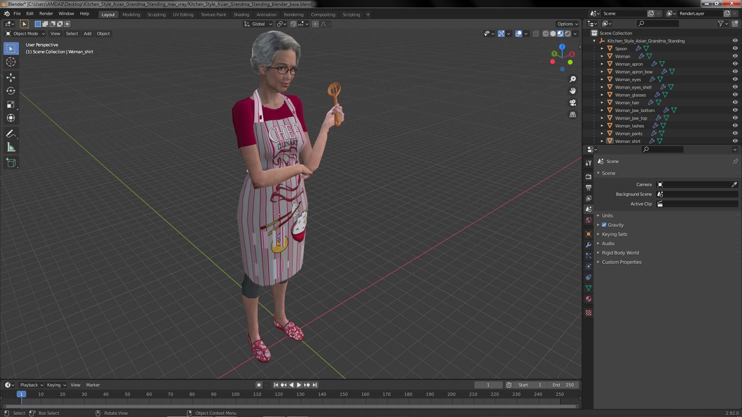This screenshot has width=742, height=417.
Task: Activate the Scale tool
Action: pos(11,104)
